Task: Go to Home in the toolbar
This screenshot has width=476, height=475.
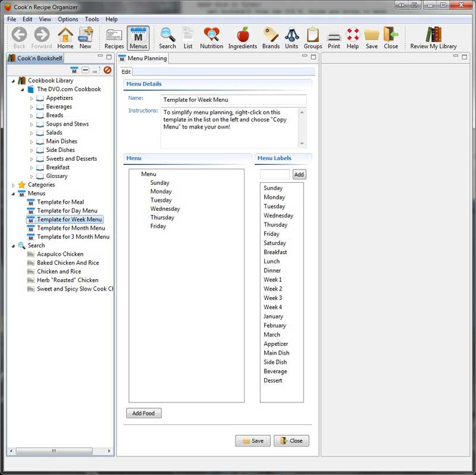Action: [x=65, y=38]
